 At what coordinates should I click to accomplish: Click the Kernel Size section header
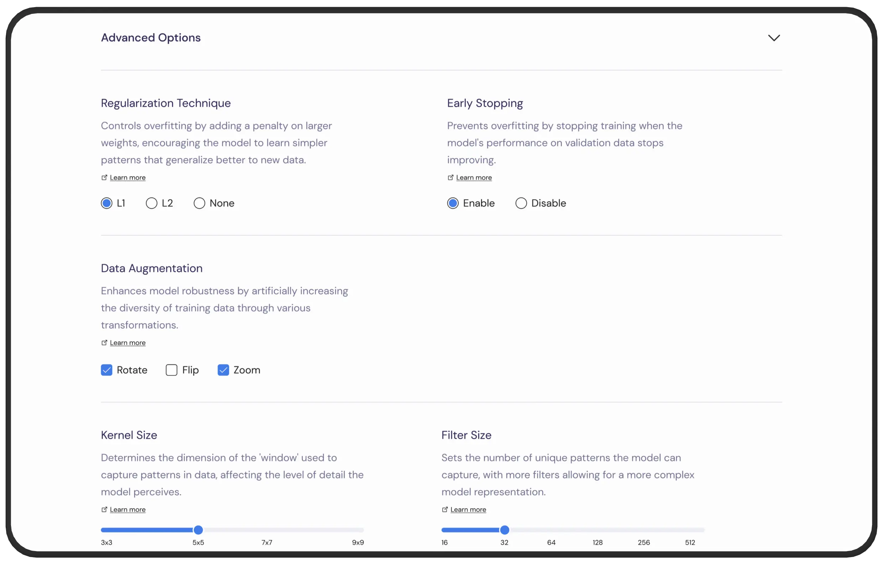[x=129, y=435]
